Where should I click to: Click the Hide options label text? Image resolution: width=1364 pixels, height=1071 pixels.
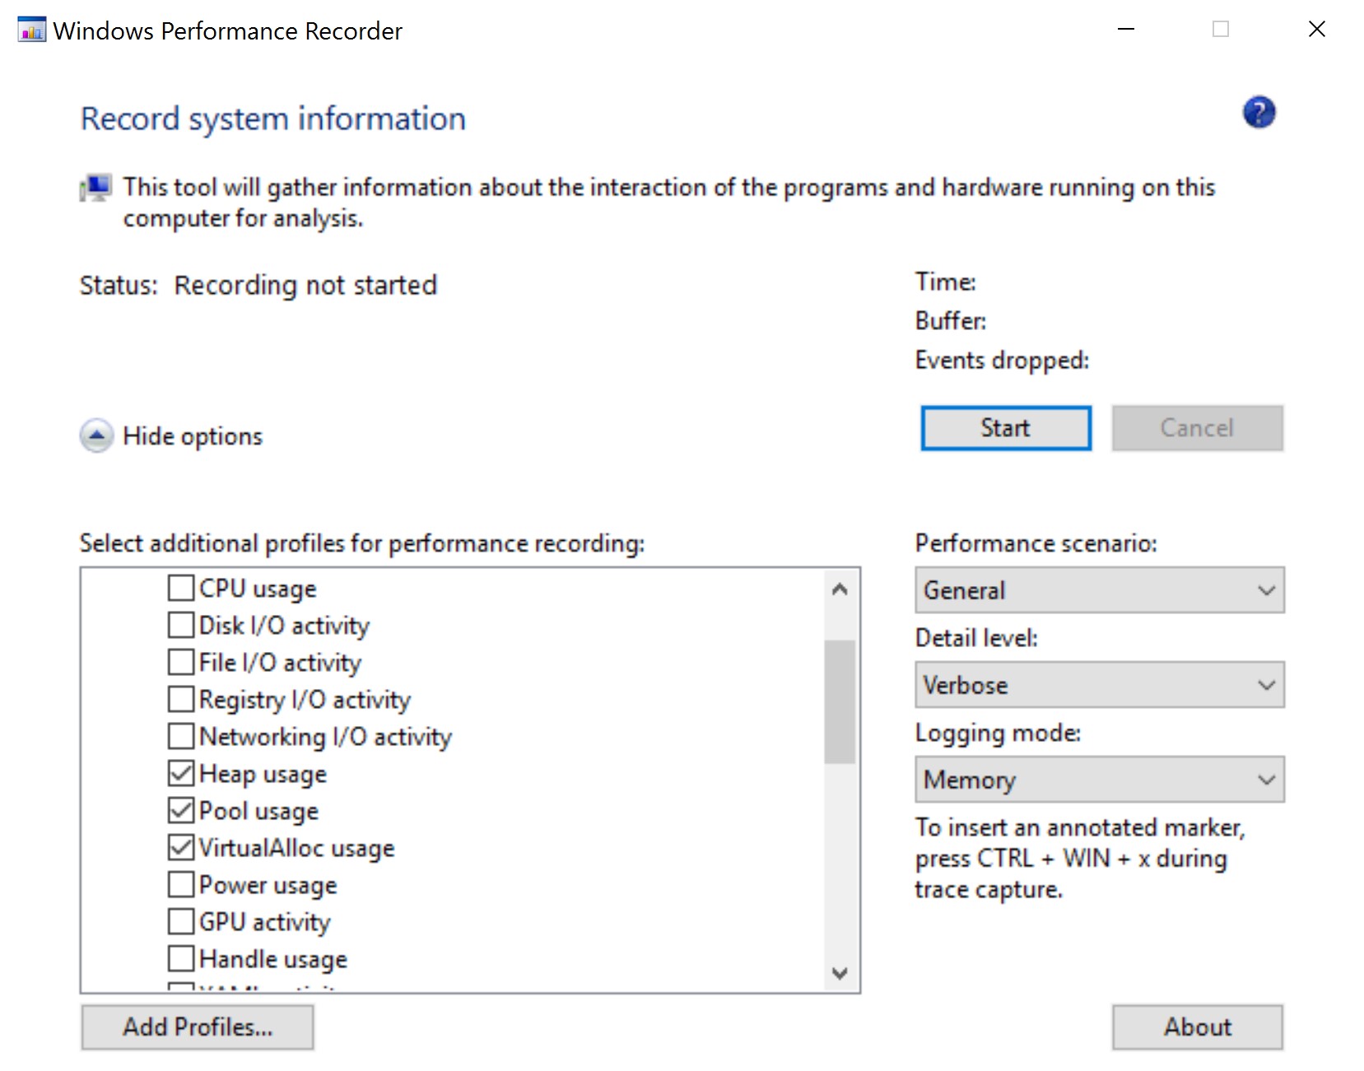pyautogui.click(x=193, y=436)
